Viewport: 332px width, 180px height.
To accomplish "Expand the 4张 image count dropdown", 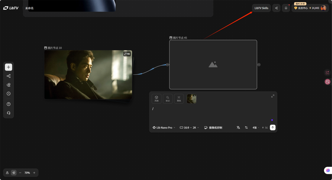I will coord(256,128).
